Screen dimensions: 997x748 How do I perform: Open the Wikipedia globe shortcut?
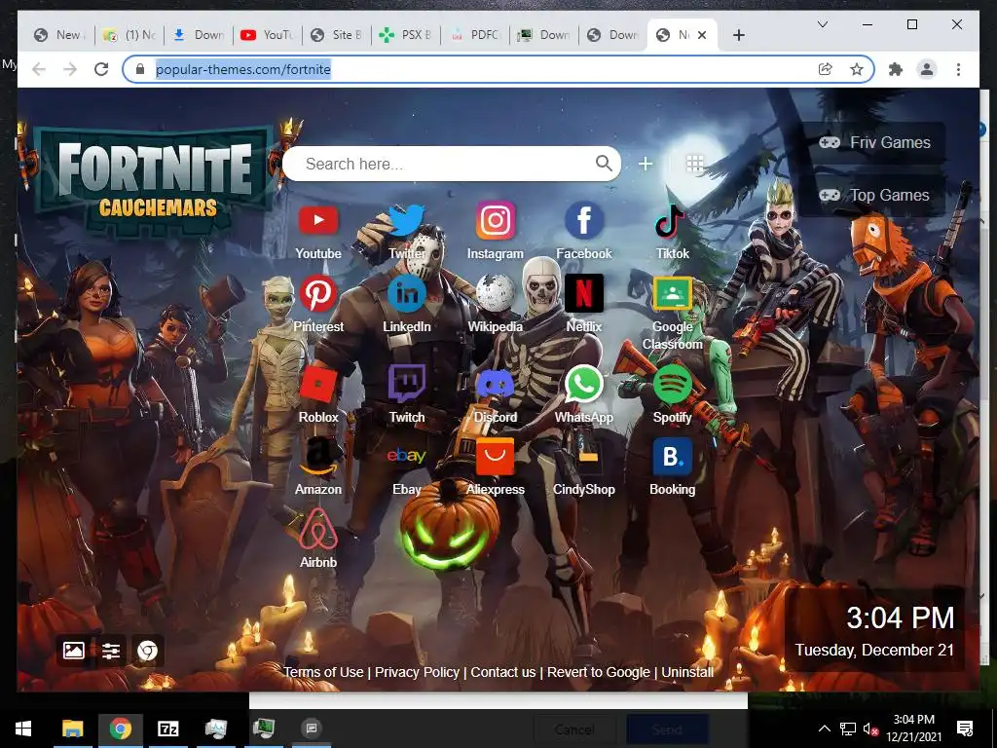[496, 293]
